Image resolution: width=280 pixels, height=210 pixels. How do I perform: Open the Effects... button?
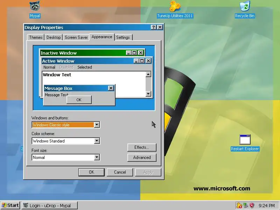point(142,147)
